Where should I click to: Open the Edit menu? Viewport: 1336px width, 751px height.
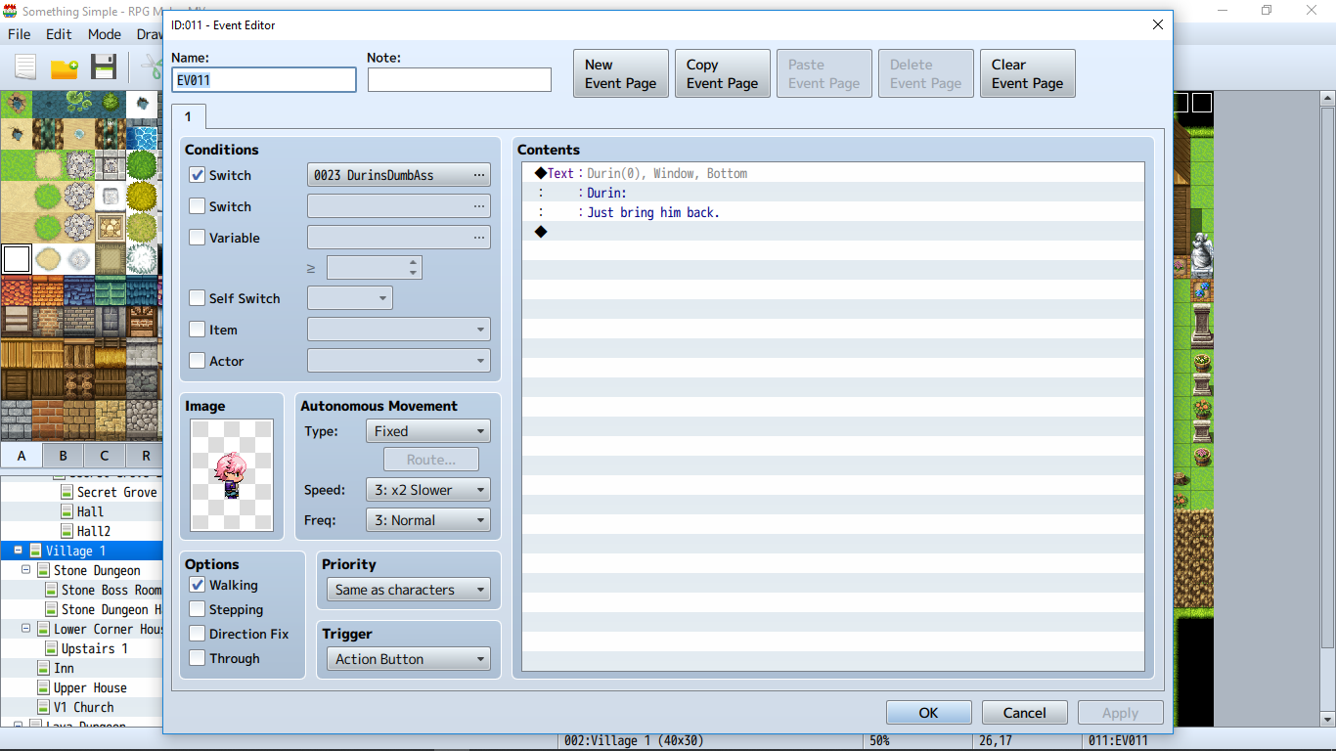(59, 34)
